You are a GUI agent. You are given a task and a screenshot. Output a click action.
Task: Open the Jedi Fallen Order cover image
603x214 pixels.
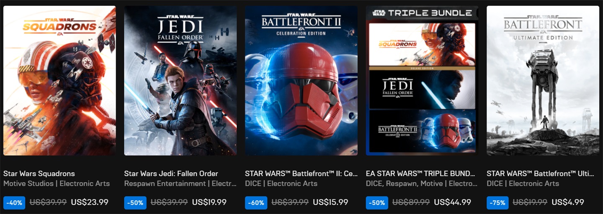tap(180, 81)
